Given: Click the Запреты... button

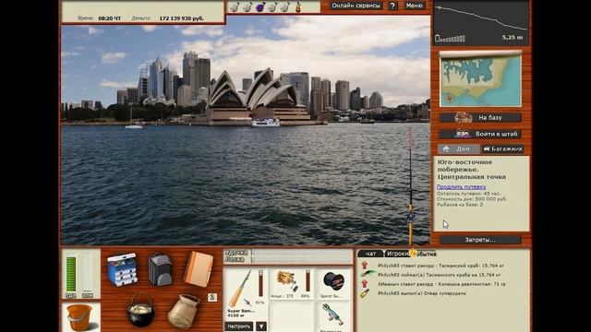Looking at the screenshot, I should tap(480, 240).
